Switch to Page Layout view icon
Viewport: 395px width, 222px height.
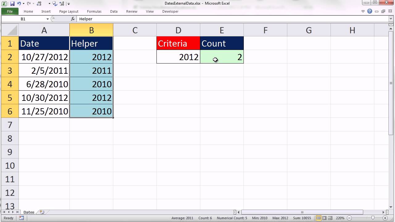pos(324,218)
